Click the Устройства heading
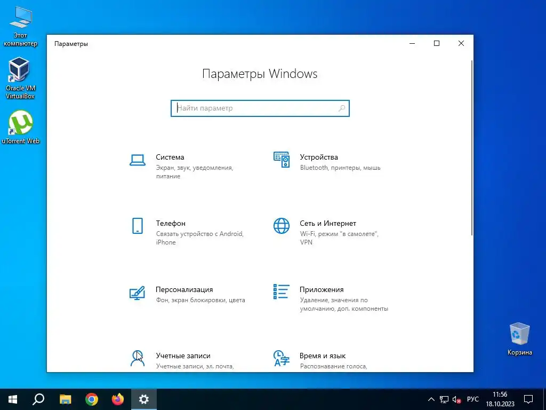The image size is (546, 410). coord(319,157)
